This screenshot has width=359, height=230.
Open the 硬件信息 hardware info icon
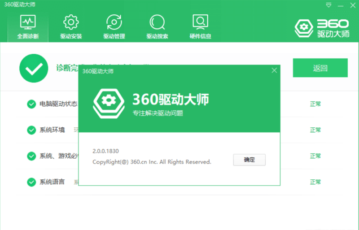[x=200, y=26]
